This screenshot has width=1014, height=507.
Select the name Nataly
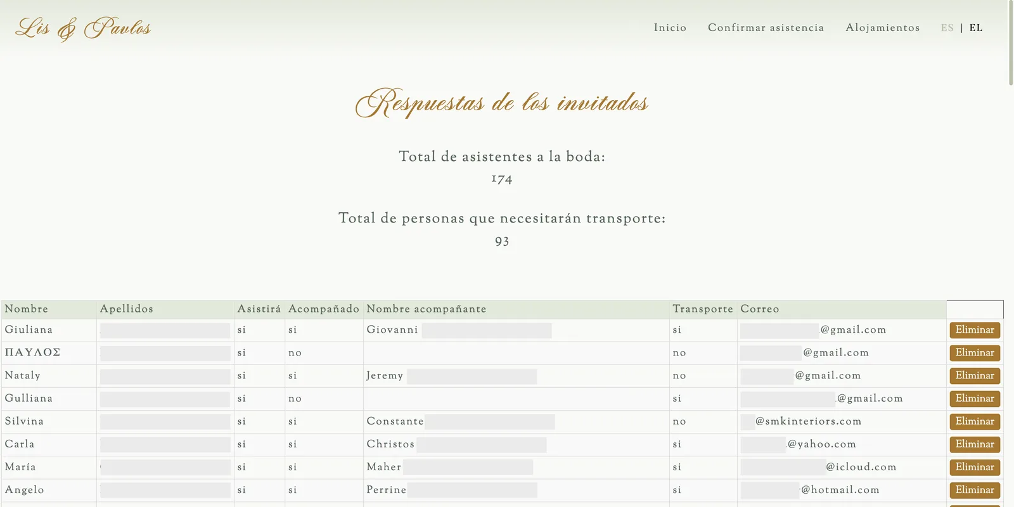coord(23,375)
